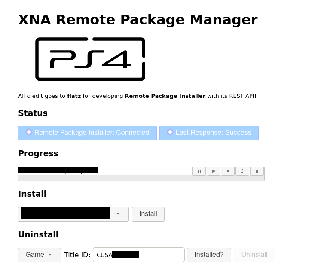The image size is (327, 280).
Task: Click the lower grey progress strip
Action: pos(141,178)
